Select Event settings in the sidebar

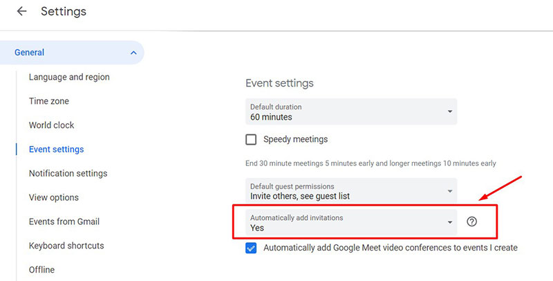[x=56, y=149]
